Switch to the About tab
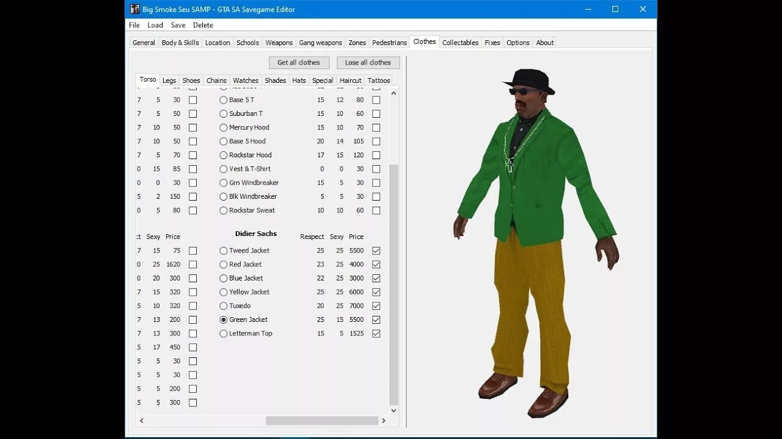Viewport: 782px width, 439px height. click(545, 43)
